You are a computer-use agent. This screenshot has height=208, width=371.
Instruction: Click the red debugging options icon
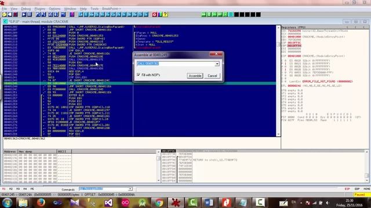pos(155,14)
